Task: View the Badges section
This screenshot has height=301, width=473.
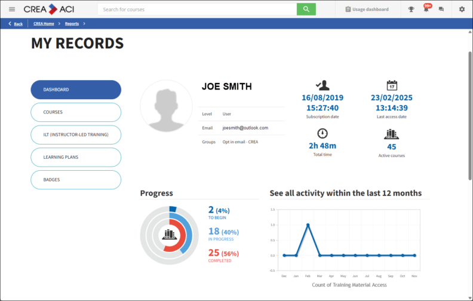Action: tap(76, 180)
